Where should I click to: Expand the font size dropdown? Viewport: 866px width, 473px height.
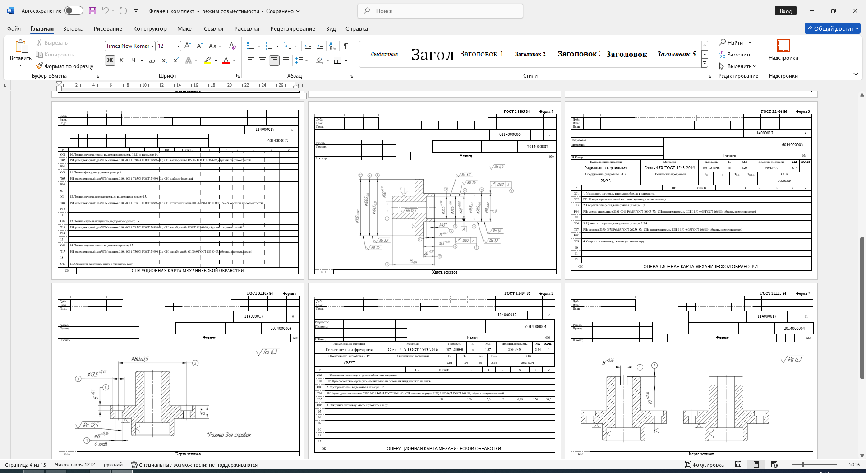pyautogui.click(x=178, y=46)
